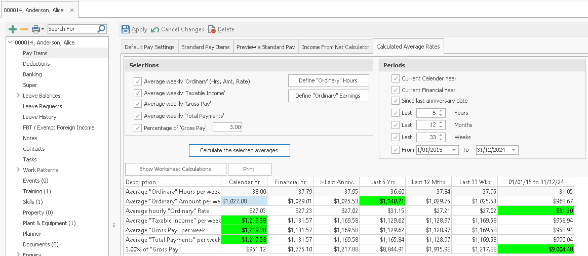Switch to the Default Pay Settings tab
The image size is (588, 256).
tap(149, 47)
